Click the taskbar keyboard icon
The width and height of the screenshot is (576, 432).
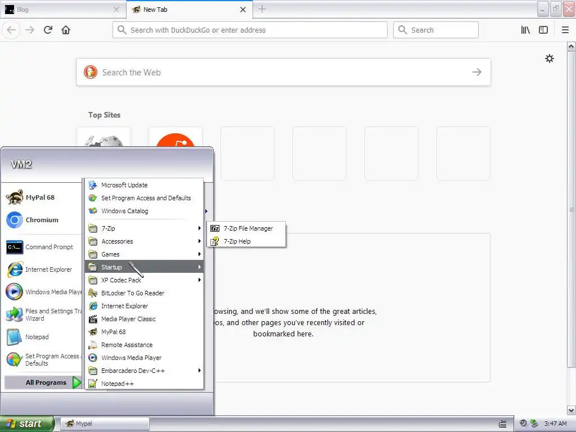pos(502,424)
